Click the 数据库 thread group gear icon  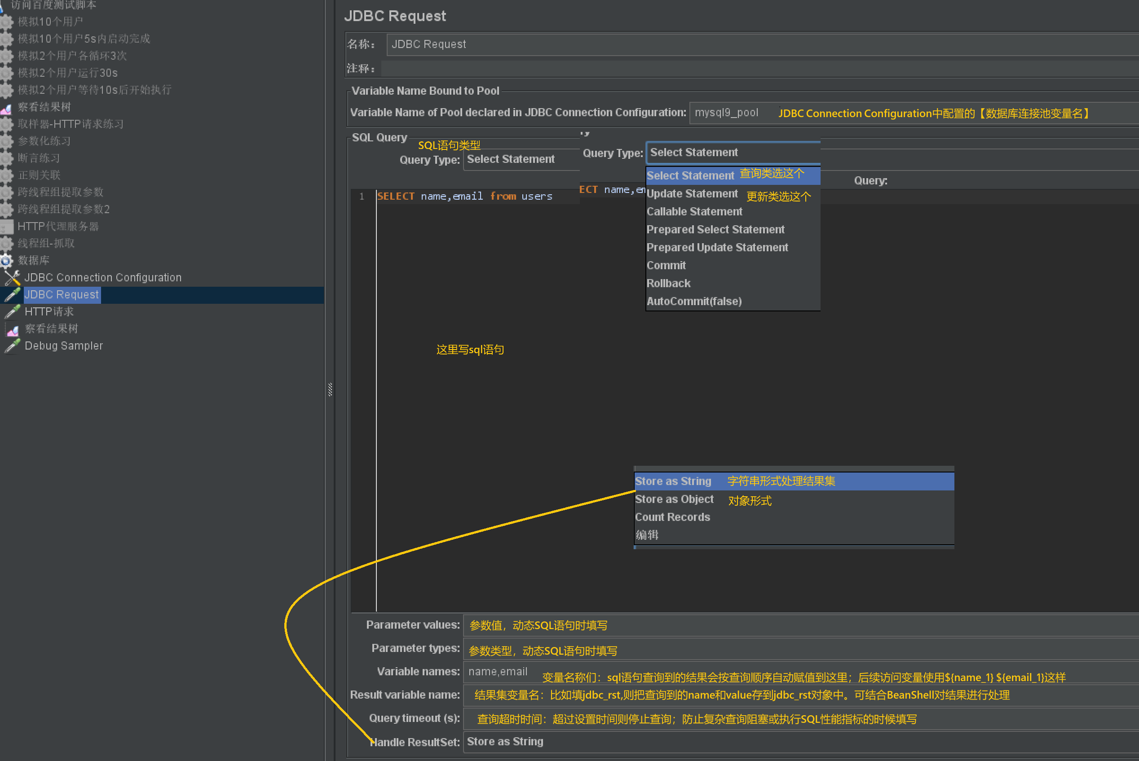[x=6, y=261]
